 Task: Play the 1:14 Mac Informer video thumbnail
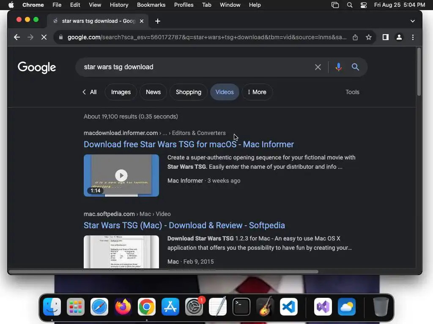[121, 175]
